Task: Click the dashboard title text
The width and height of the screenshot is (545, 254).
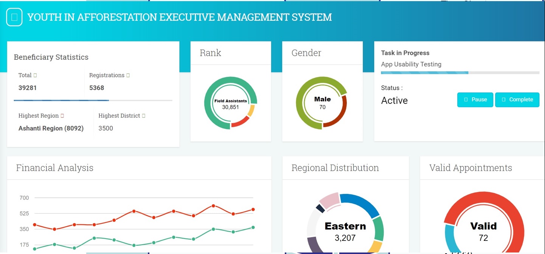Action: [x=180, y=17]
